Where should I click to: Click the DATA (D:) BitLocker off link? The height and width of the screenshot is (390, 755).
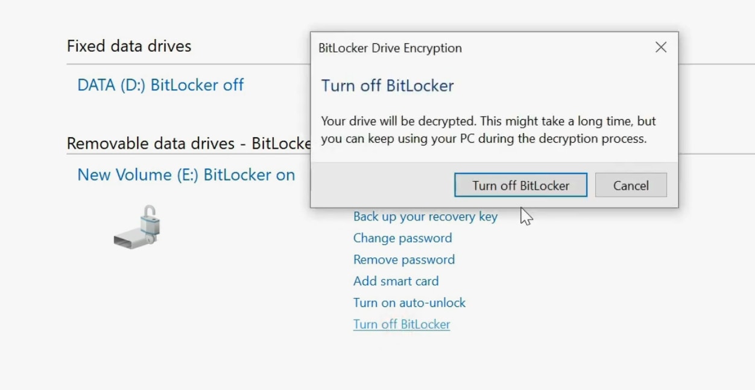click(160, 85)
